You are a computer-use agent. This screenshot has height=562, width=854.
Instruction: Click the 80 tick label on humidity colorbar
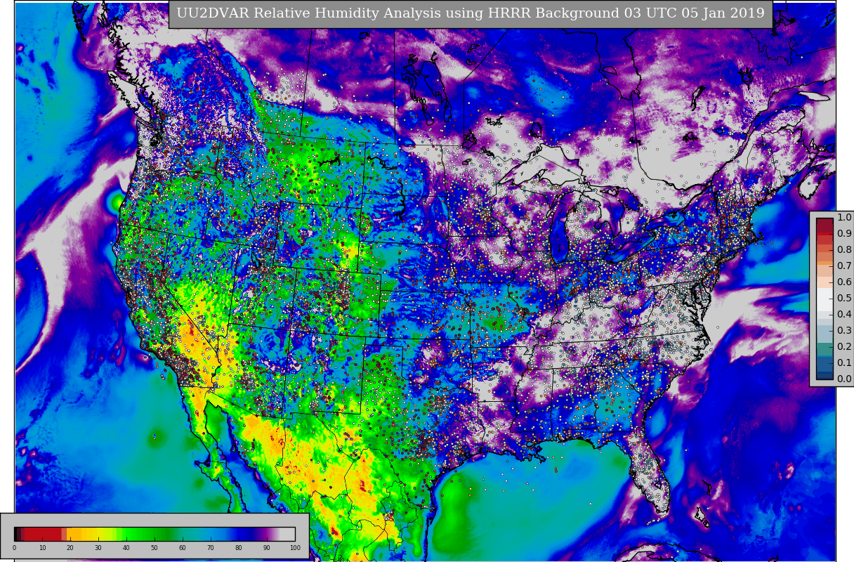coord(239,548)
